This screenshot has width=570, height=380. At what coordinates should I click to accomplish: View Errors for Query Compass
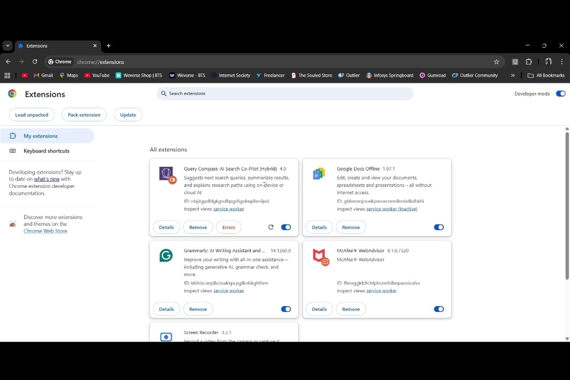coord(229,227)
